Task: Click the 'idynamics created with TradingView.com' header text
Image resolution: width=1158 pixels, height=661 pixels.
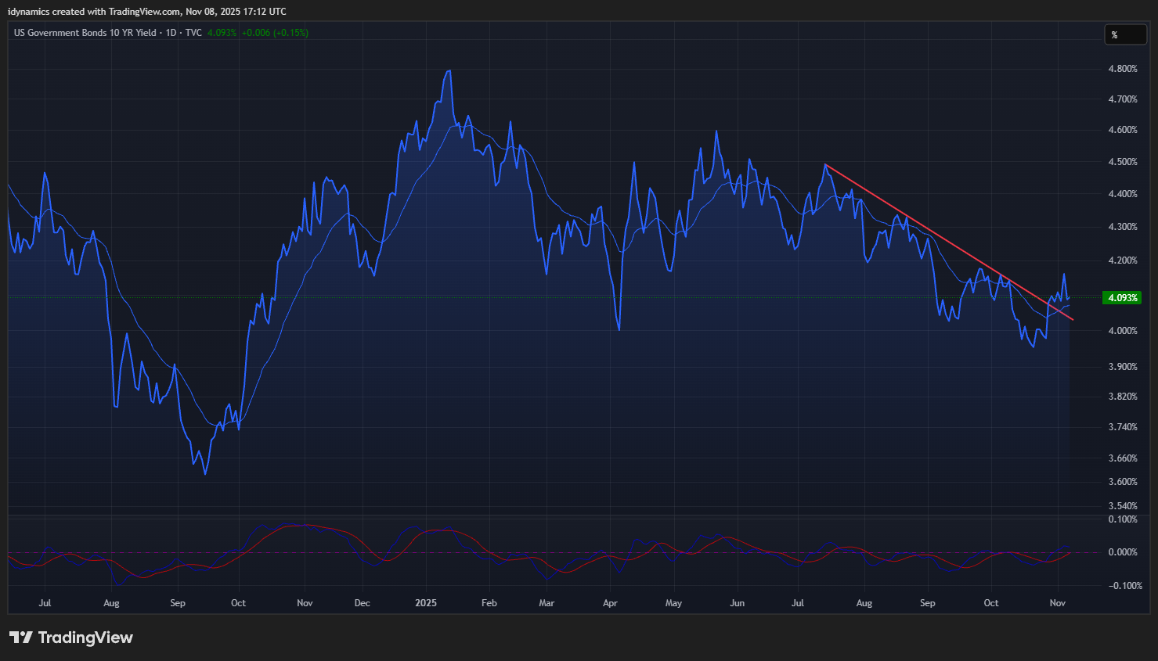Action: (x=94, y=12)
